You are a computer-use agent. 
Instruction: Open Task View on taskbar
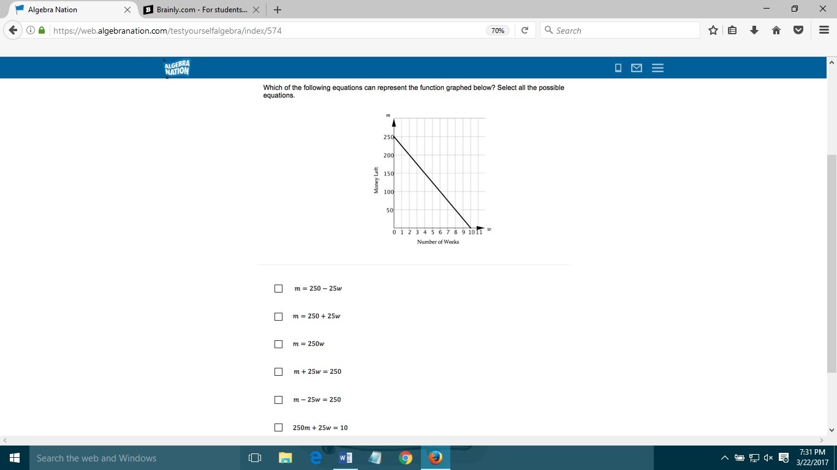[x=255, y=458]
